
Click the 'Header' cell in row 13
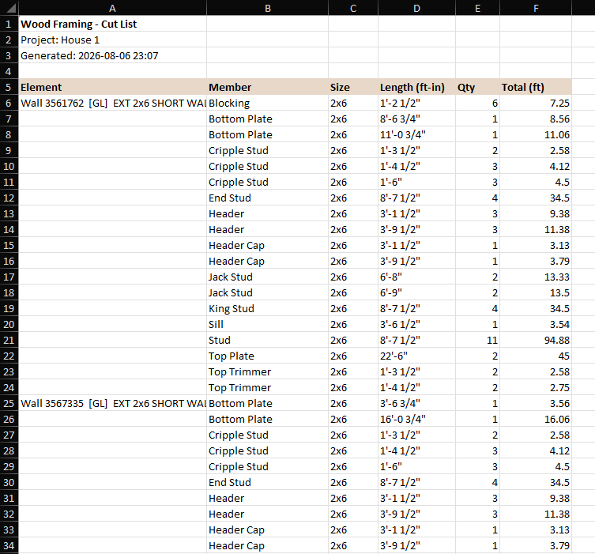[268, 213]
